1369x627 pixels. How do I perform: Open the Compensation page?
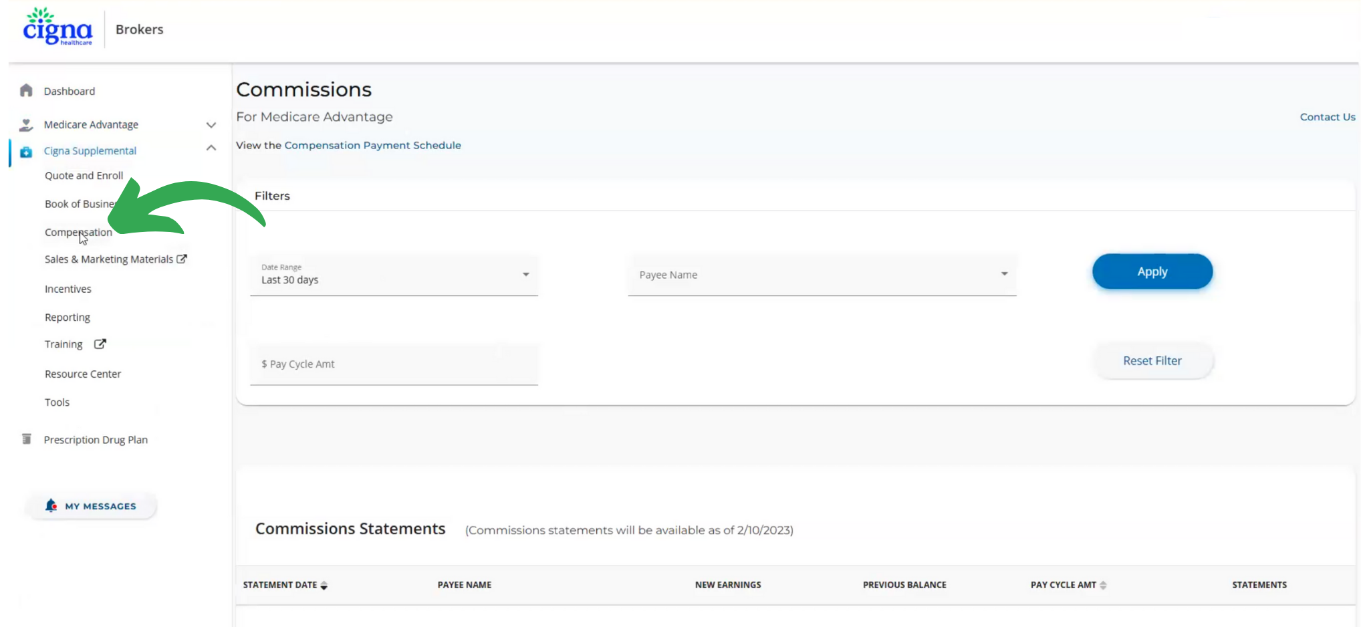click(x=78, y=233)
